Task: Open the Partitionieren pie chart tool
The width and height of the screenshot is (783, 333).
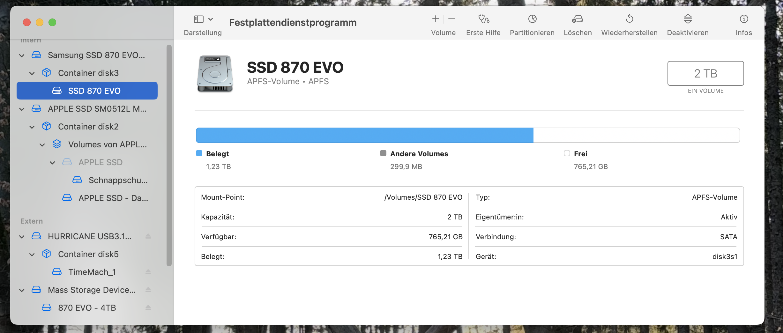Action: click(x=532, y=19)
